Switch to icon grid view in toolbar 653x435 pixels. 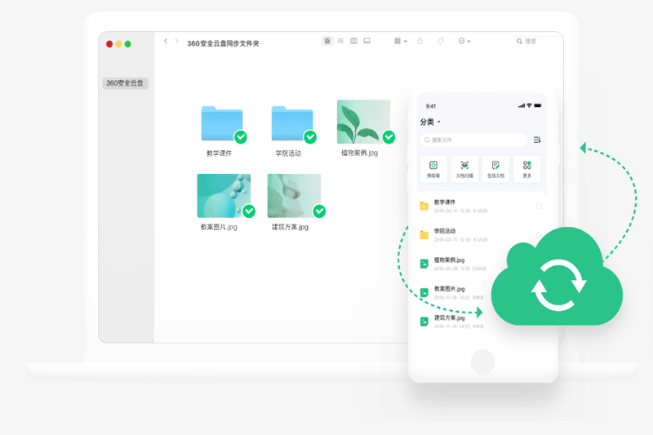click(327, 41)
